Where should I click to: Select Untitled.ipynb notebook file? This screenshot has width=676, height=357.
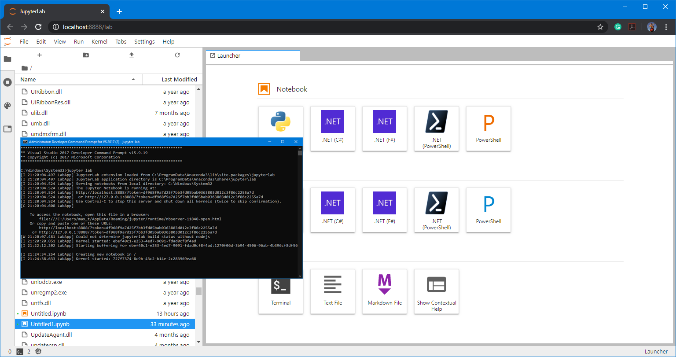(x=105, y=313)
